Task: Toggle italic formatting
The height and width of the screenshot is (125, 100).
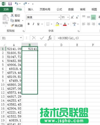Action: tap(33, 24)
